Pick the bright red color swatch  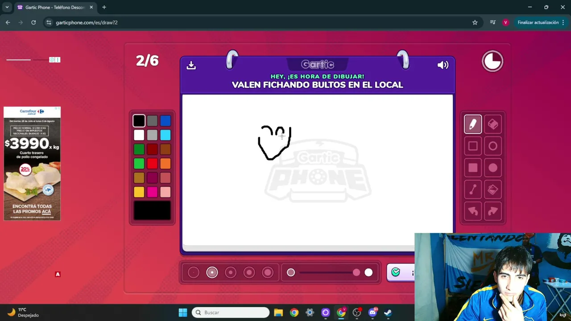[x=152, y=164]
